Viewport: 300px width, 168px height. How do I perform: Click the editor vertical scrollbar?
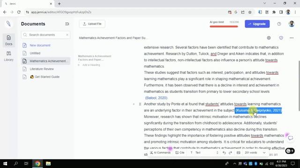[x=299, y=85]
